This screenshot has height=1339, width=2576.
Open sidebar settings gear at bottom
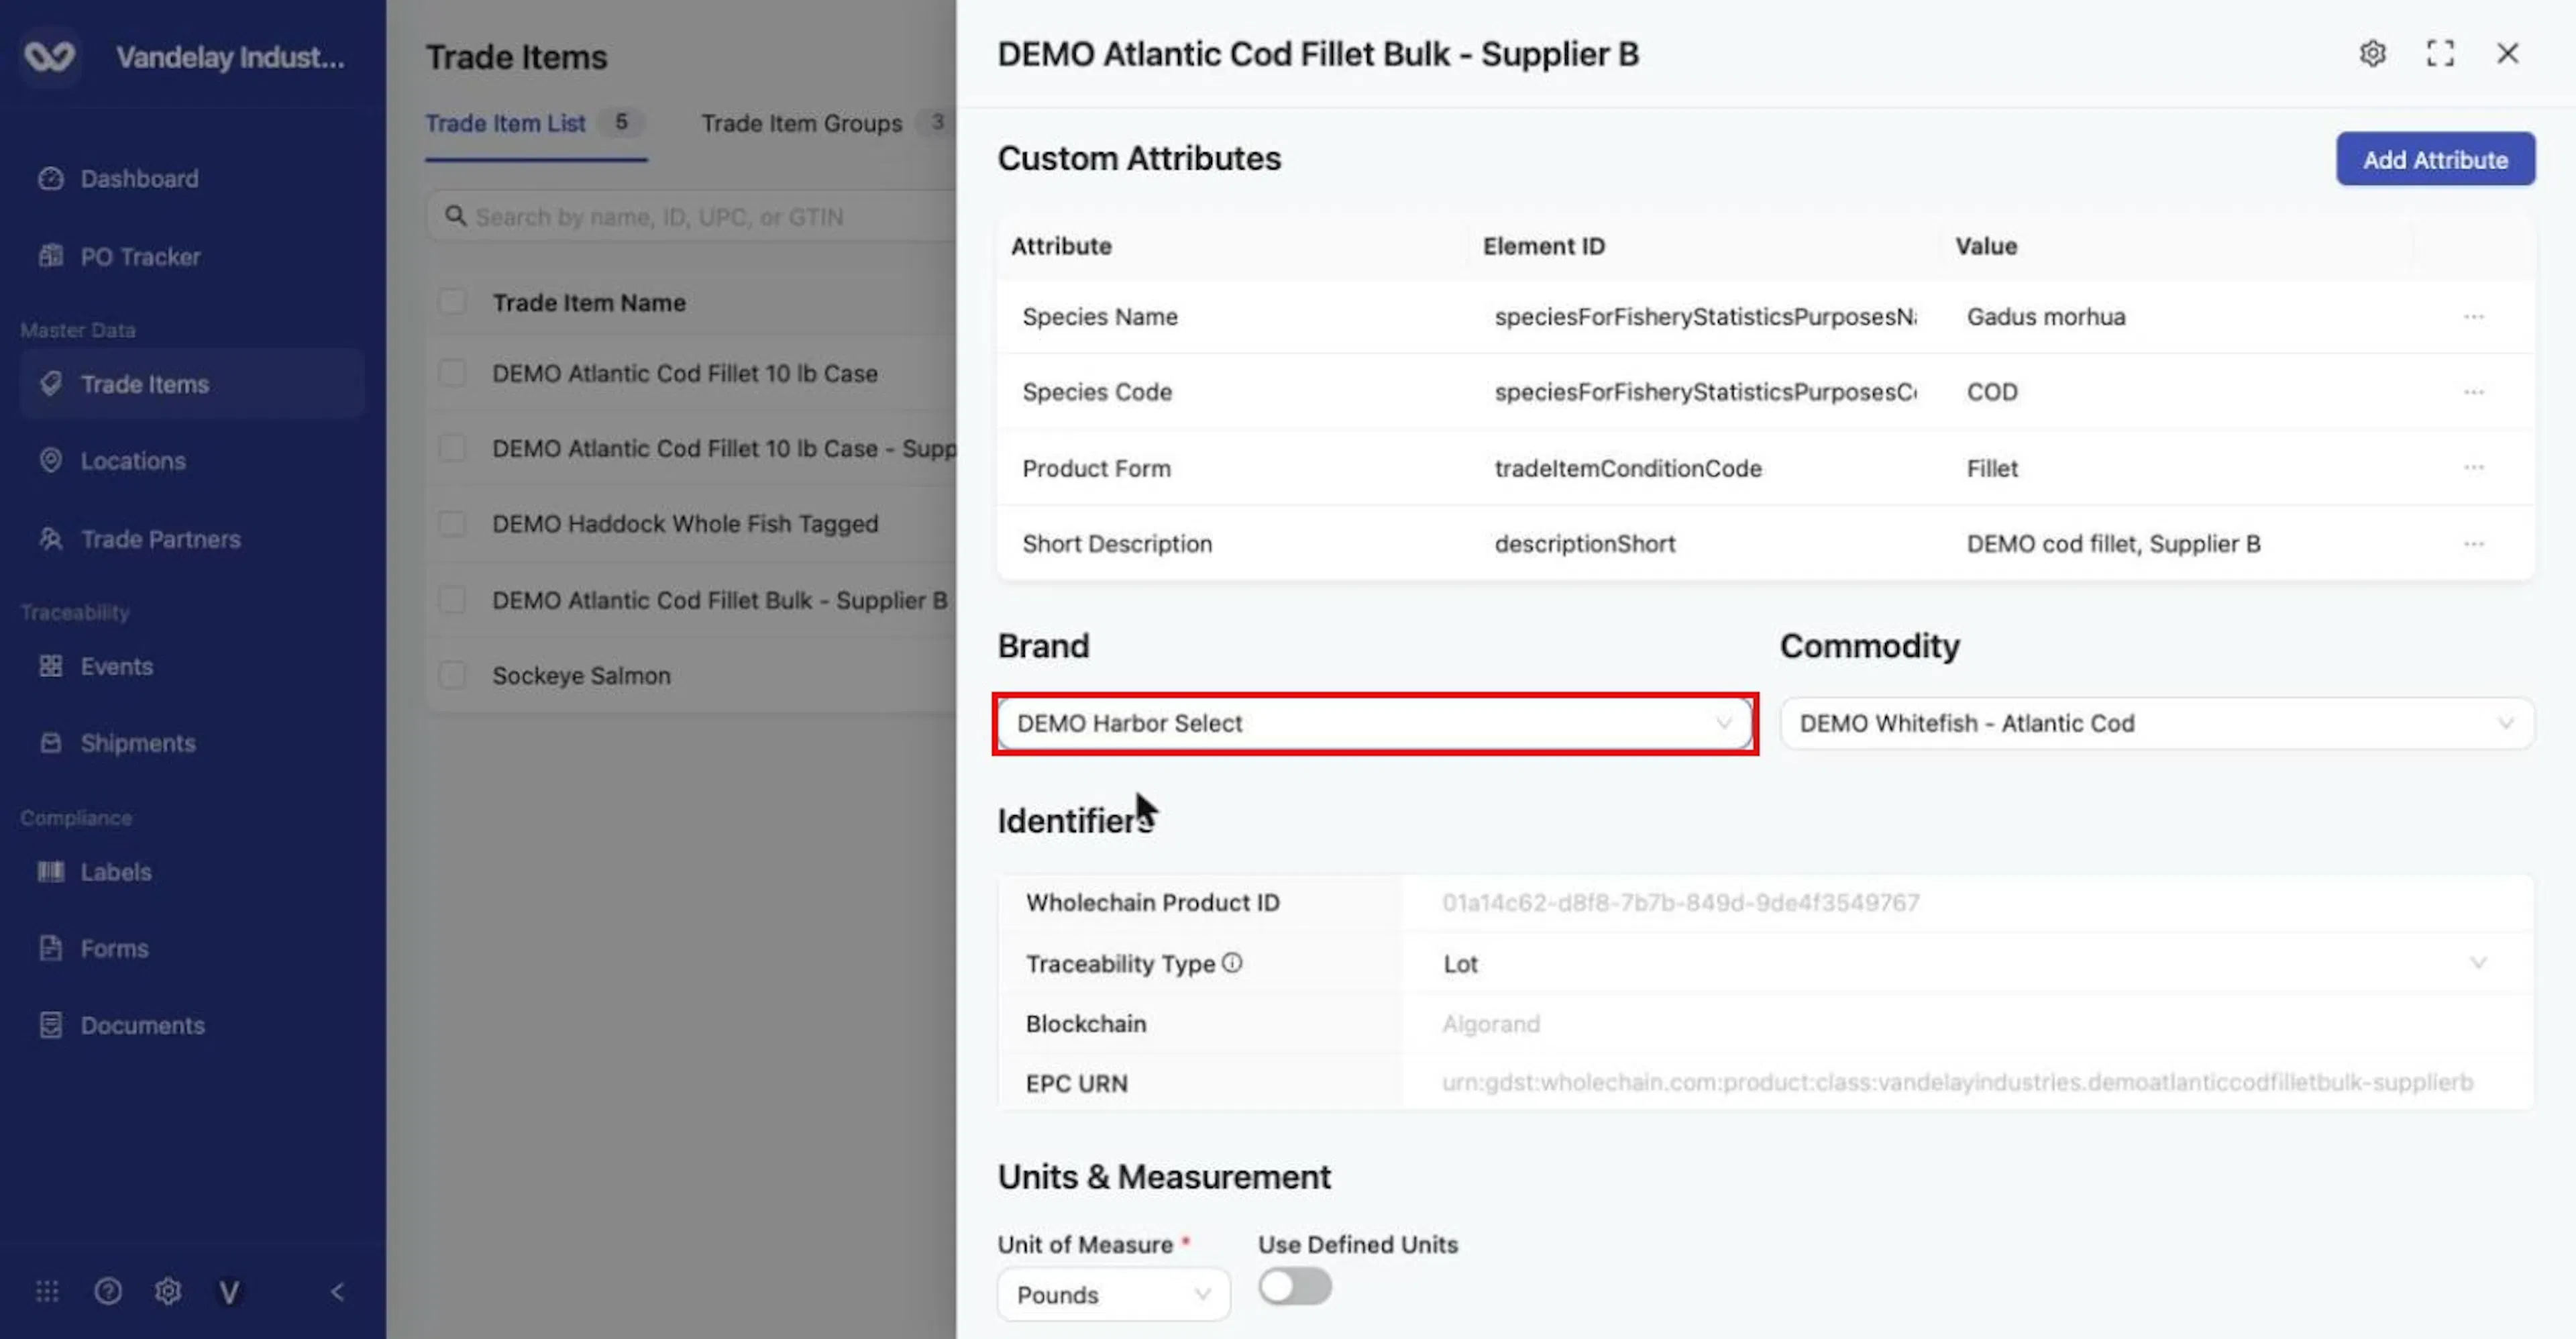pyautogui.click(x=168, y=1291)
